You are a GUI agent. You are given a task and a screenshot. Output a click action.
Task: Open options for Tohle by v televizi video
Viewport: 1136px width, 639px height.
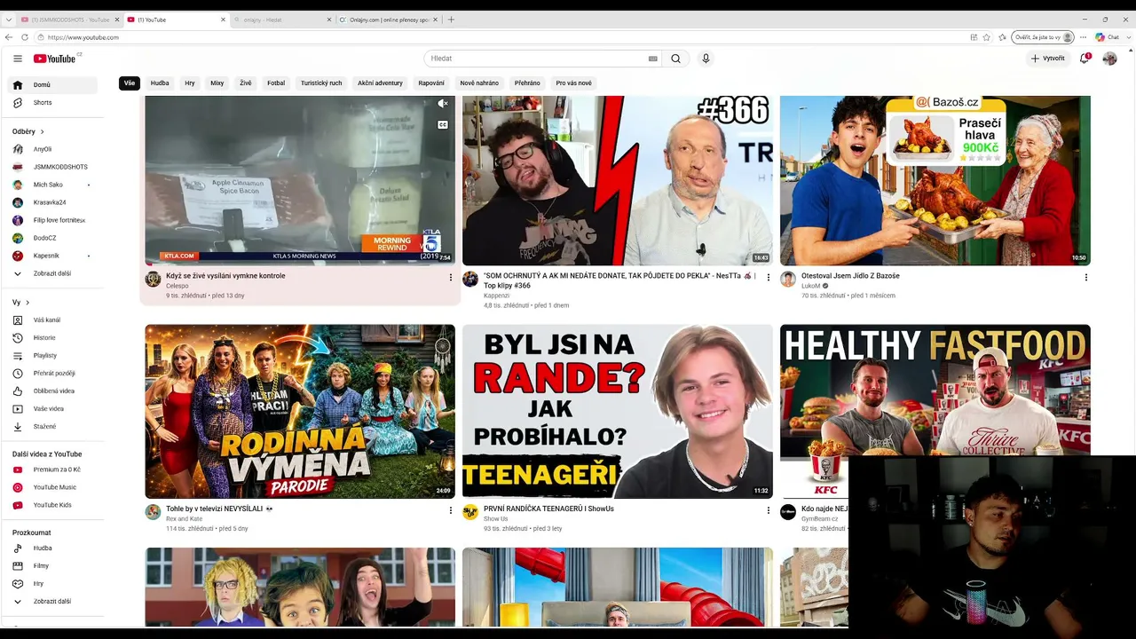click(451, 510)
